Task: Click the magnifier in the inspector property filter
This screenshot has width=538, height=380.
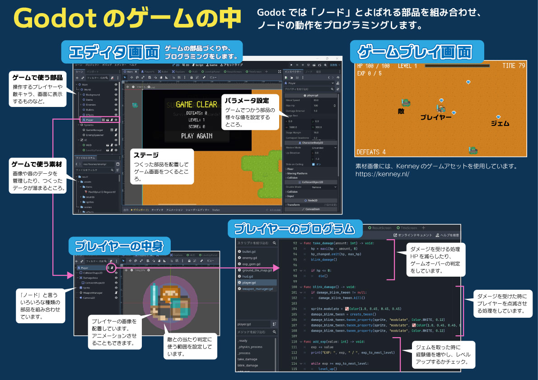Action: (x=332, y=89)
